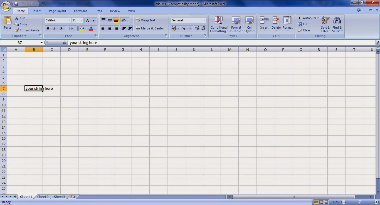Click the Center text icon
Screen dimensions: 380x205
(x=110, y=28)
